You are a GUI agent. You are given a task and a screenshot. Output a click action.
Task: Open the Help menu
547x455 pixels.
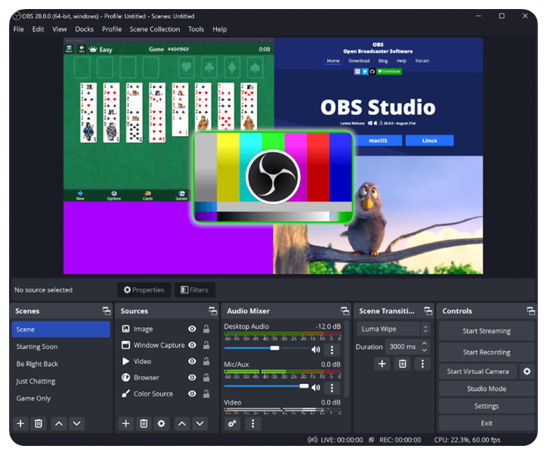pos(220,29)
